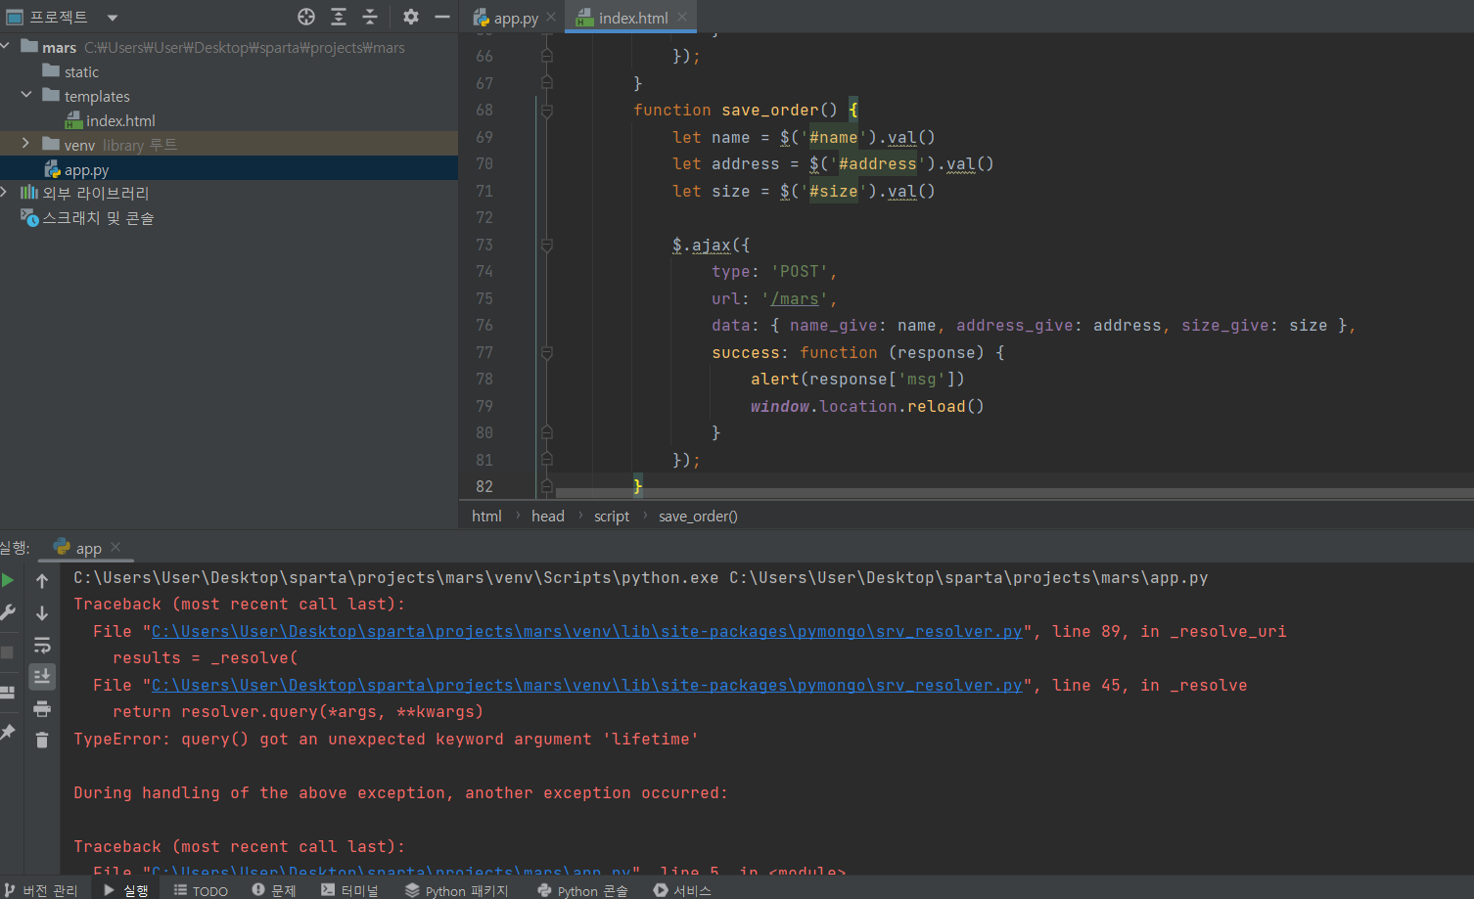Open index.html in project tree
1474x899 pixels.
click(x=119, y=120)
